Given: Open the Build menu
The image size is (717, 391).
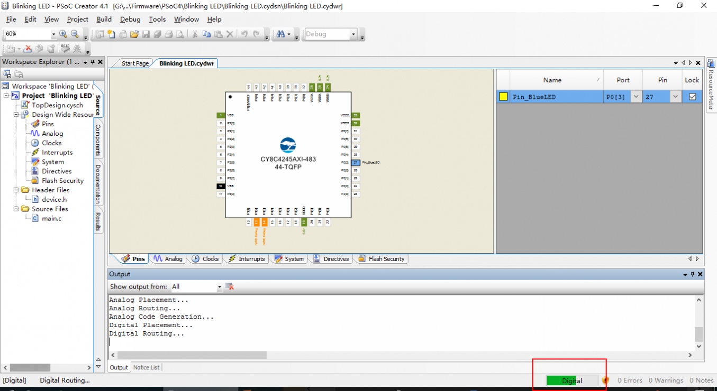Looking at the screenshot, I should (x=104, y=19).
